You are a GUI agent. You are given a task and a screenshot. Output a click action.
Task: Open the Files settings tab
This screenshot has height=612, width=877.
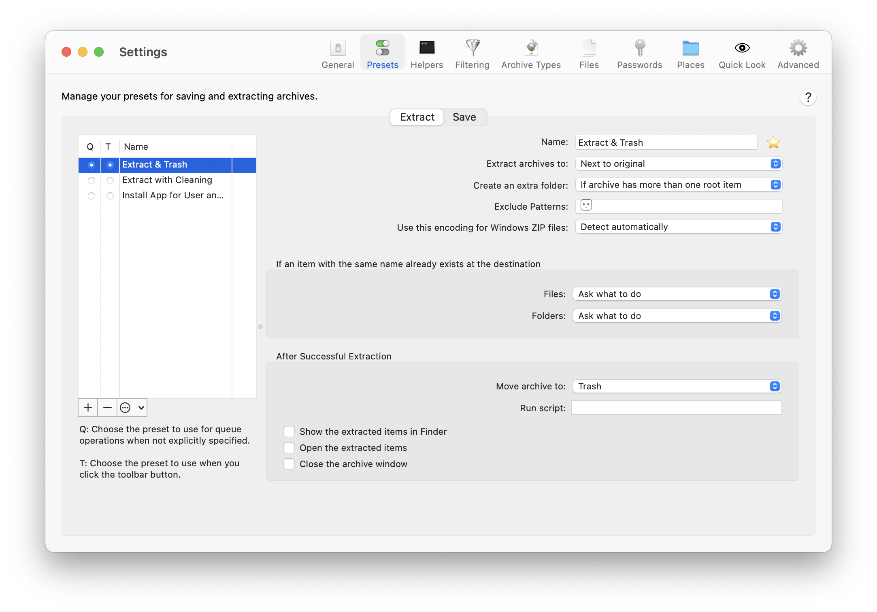point(589,54)
